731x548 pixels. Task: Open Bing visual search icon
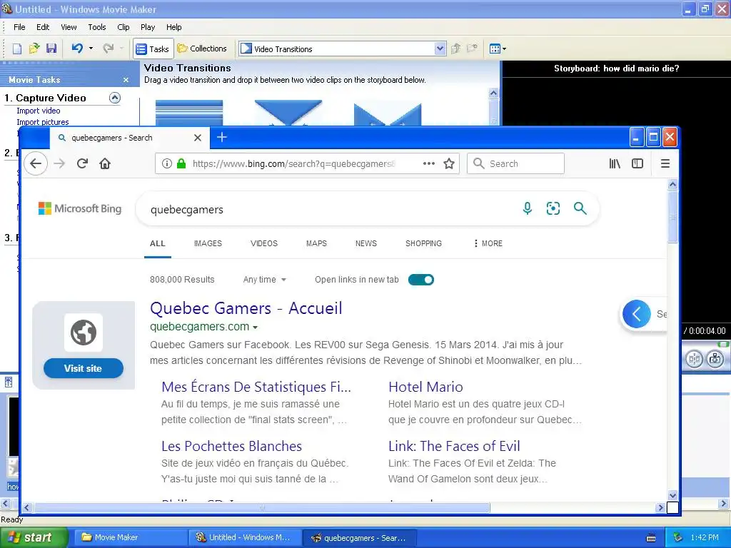(553, 208)
